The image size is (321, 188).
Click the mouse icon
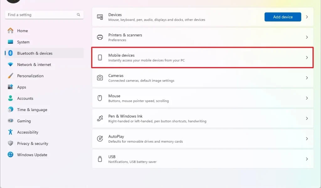[100, 98]
